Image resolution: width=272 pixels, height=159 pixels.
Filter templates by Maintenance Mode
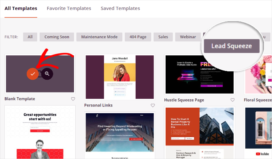[99, 37]
